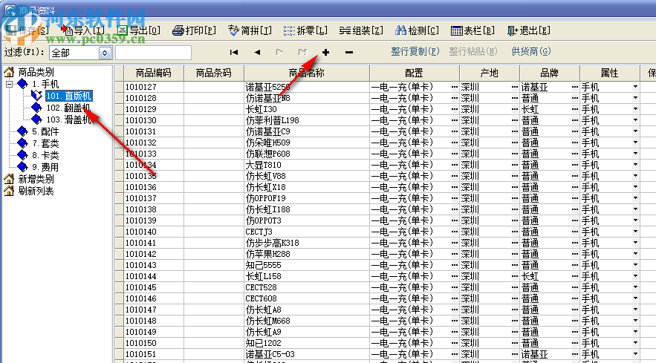
Task: Click the diamond icon beside 5.配件
Action: coord(22,132)
